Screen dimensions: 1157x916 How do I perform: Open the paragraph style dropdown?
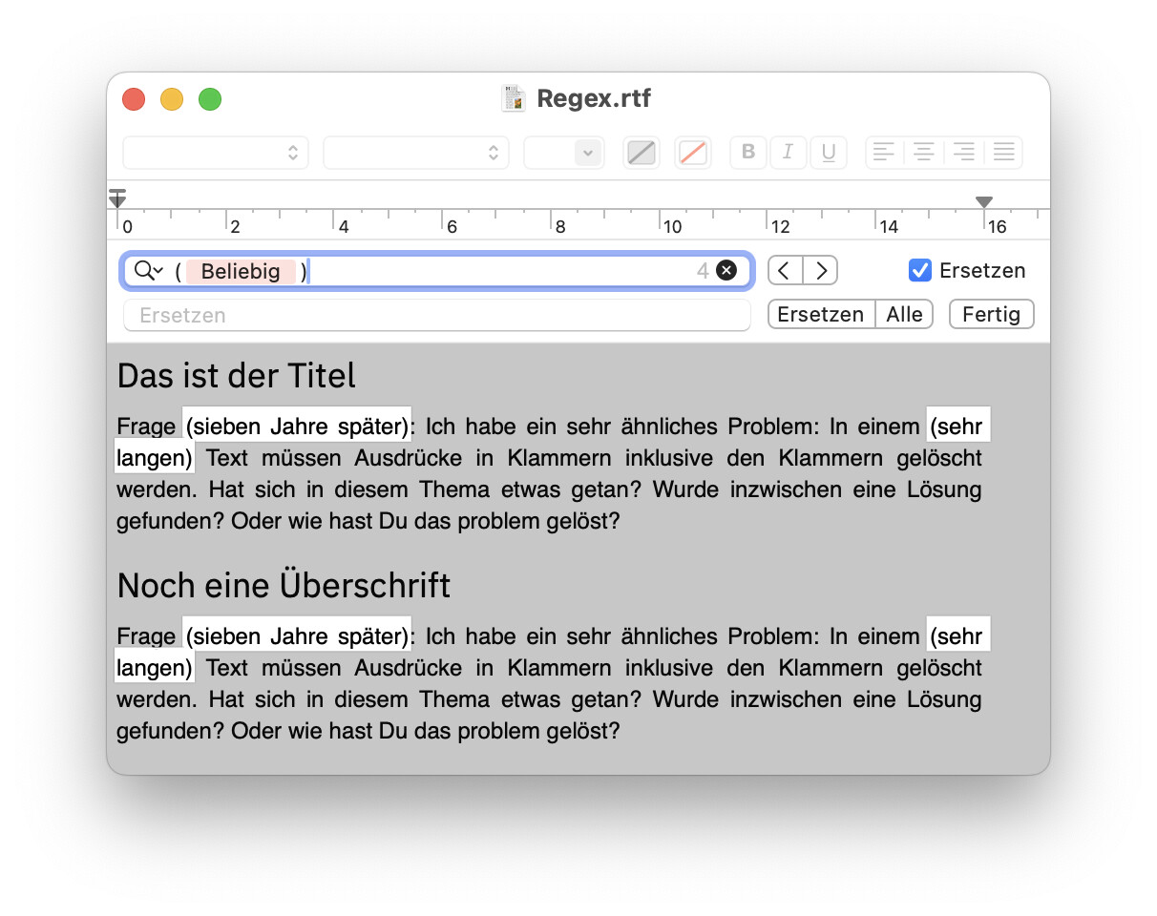[x=215, y=153]
